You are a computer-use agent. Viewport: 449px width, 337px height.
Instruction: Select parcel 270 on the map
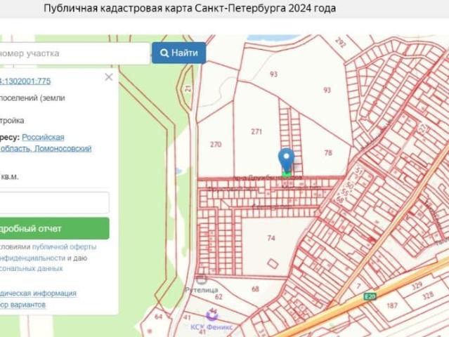coord(215,145)
